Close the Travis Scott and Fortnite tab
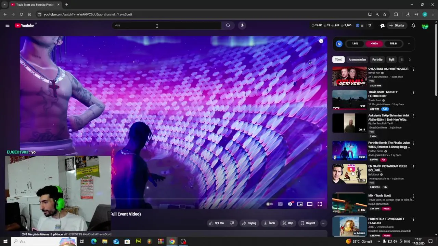 [x=58, y=5]
